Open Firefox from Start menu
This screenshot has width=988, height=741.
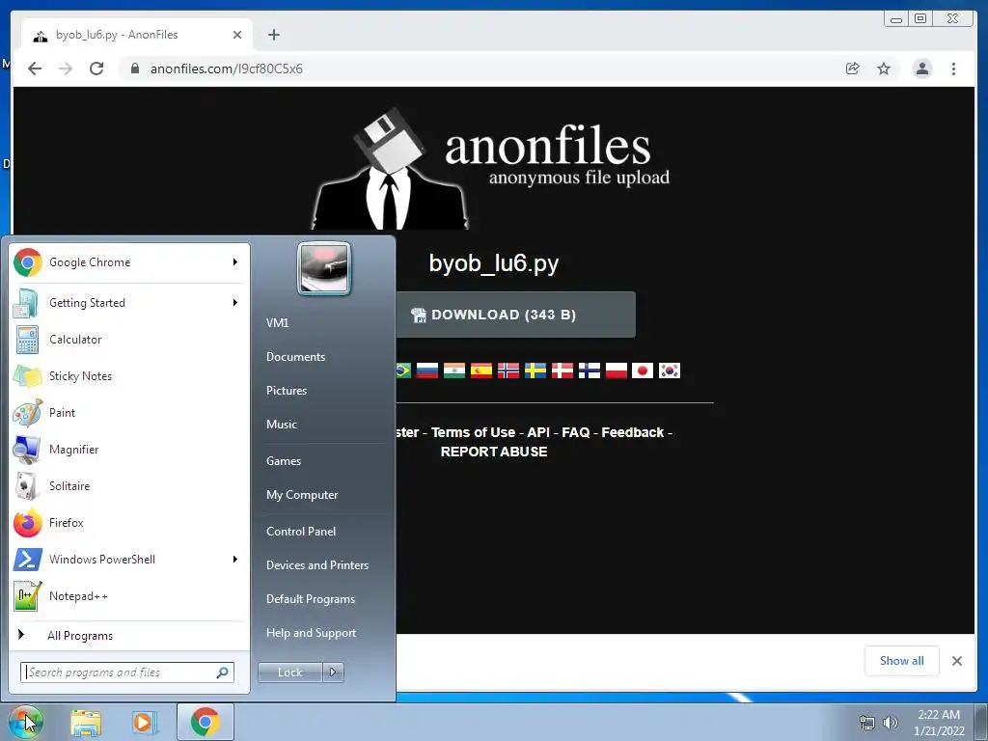pyautogui.click(x=129, y=522)
